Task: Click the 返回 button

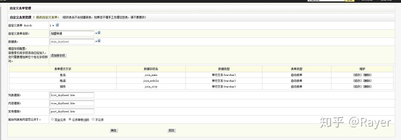Action: (x=171, y=130)
